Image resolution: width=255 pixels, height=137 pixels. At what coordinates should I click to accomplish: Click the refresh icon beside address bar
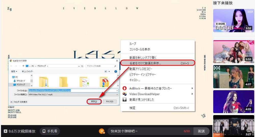click(82, 66)
